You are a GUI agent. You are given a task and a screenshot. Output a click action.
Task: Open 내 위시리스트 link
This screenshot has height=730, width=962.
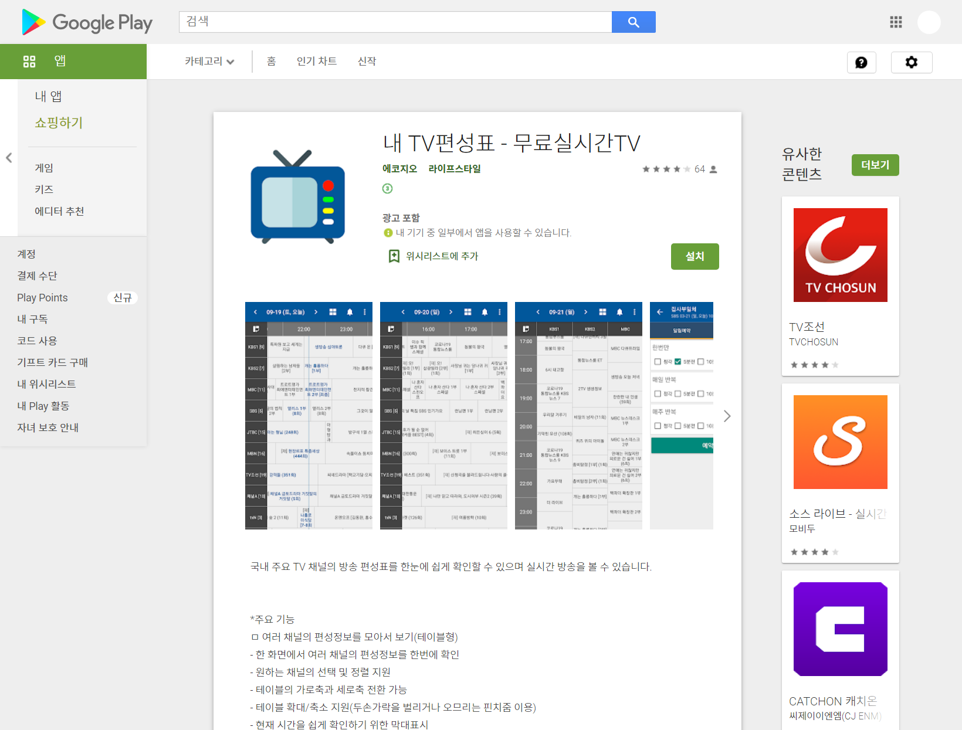pyautogui.click(x=46, y=384)
